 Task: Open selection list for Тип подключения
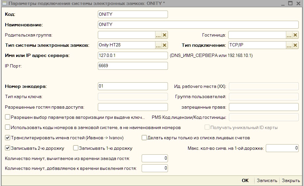pyautogui.click(x=289, y=45)
